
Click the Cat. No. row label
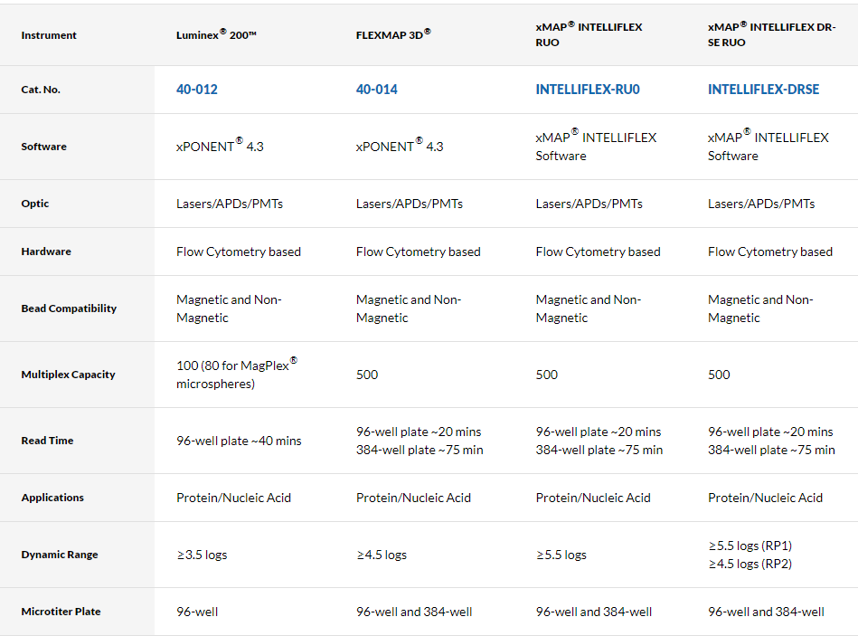tap(41, 90)
